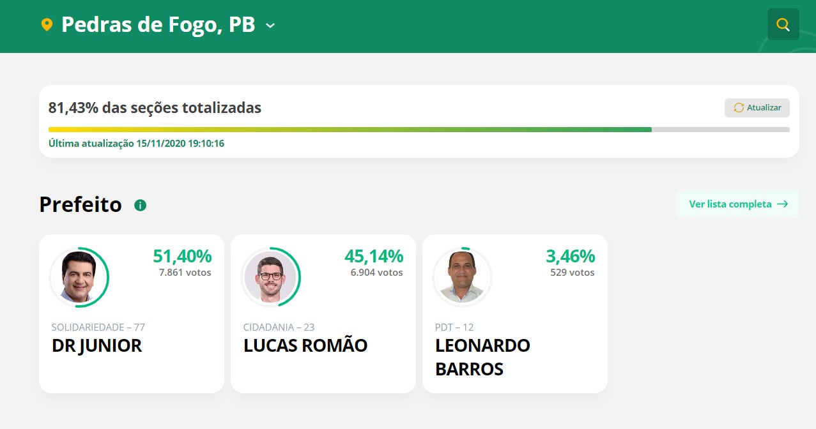Click the arrow icon in Ver lista completa
The width and height of the screenshot is (816, 429).
783,204
